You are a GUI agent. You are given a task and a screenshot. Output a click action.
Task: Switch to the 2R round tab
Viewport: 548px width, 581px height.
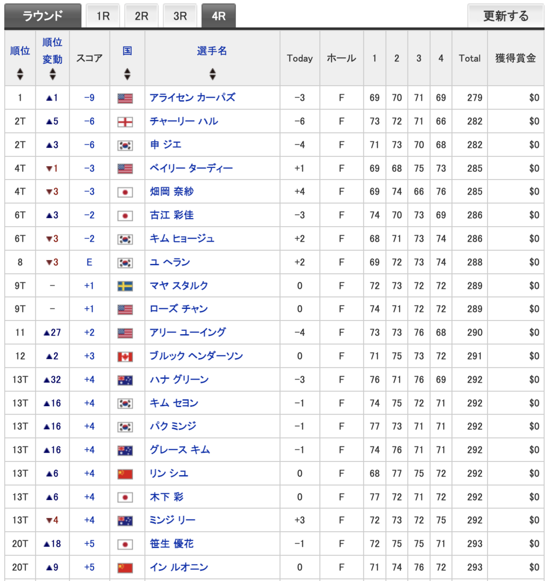coord(141,16)
